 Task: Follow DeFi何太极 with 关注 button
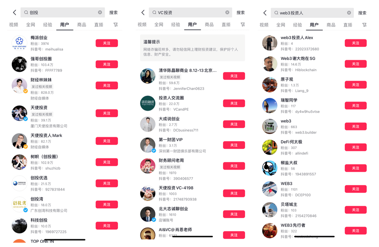click(x=356, y=147)
